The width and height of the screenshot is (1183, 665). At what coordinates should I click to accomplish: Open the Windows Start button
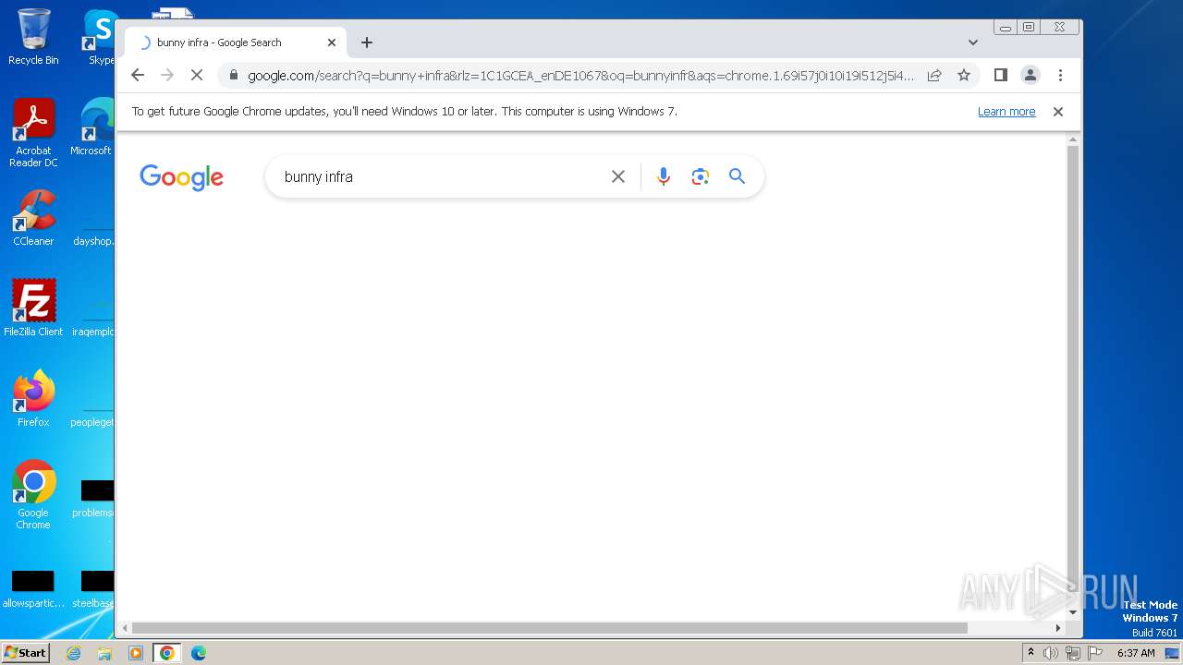pyautogui.click(x=25, y=652)
